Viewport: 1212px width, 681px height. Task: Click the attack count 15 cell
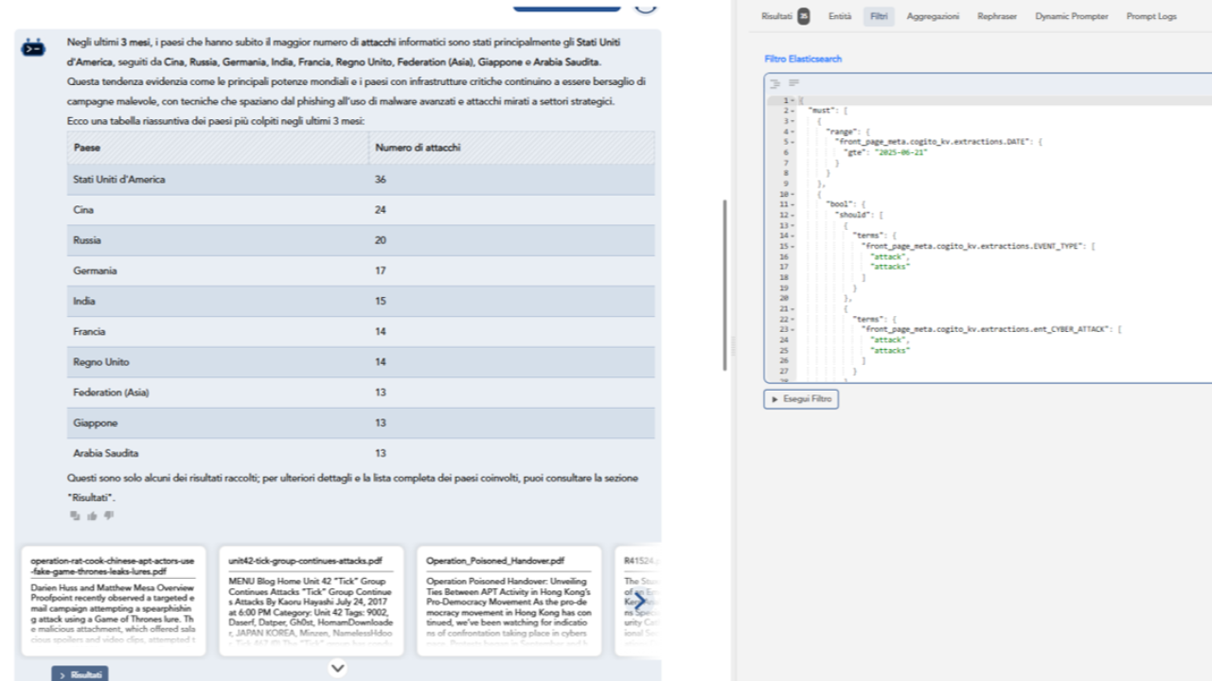(511, 301)
